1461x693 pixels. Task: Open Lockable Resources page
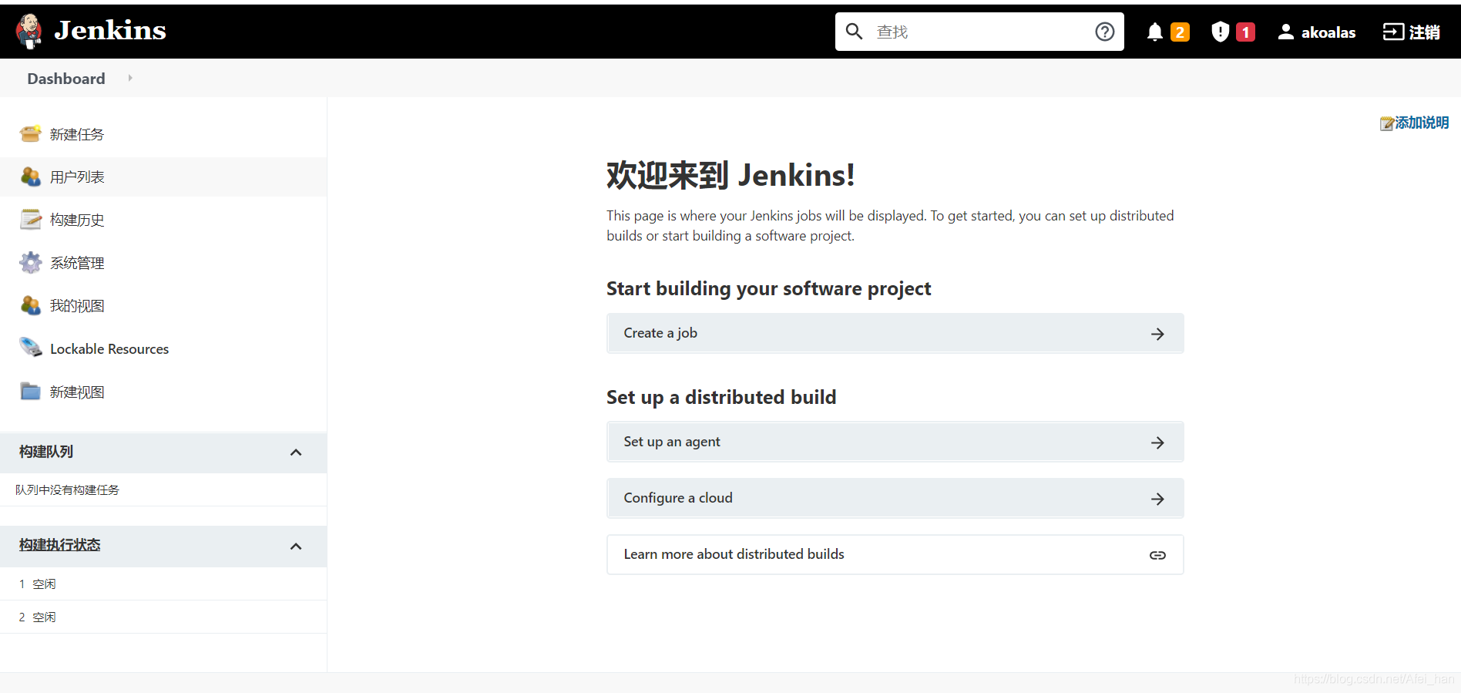[x=109, y=349]
